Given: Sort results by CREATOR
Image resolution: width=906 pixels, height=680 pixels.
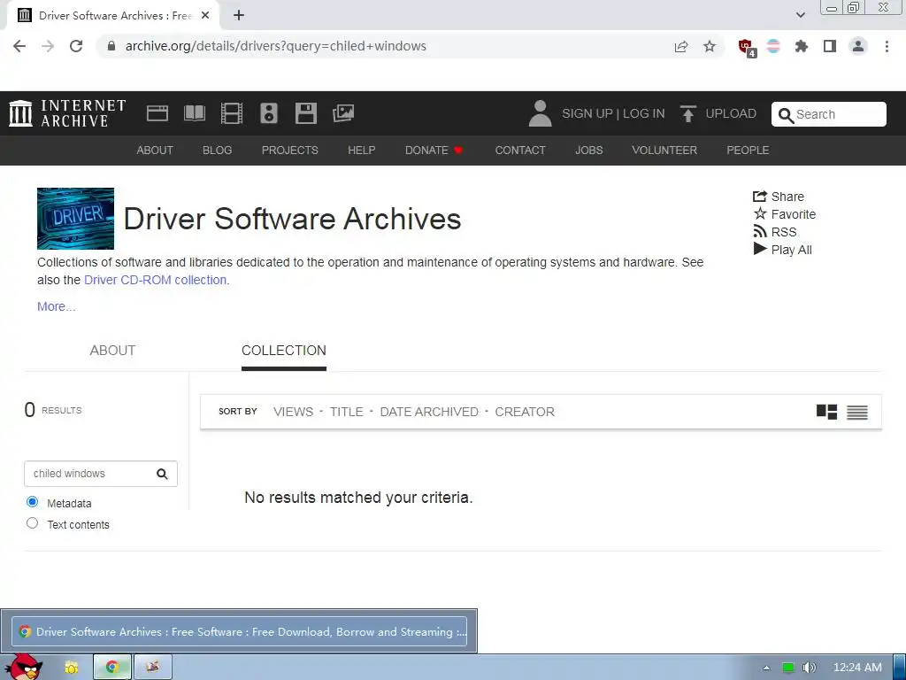Looking at the screenshot, I should pyautogui.click(x=525, y=412).
